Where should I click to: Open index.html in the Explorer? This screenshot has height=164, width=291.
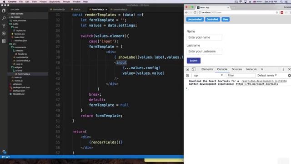tap(19, 37)
